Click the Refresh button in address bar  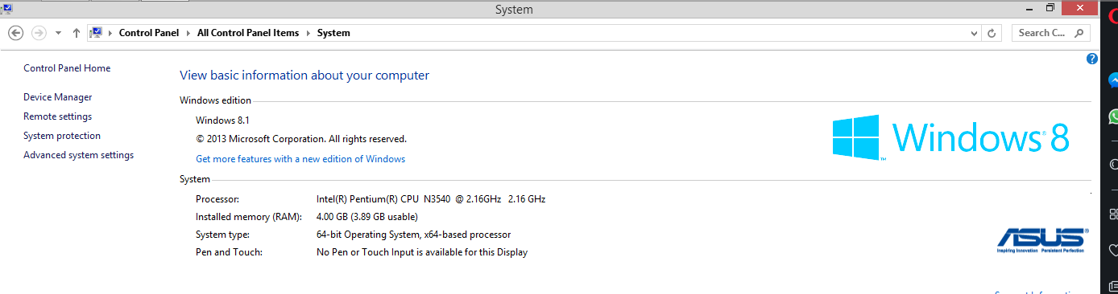(992, 33)
